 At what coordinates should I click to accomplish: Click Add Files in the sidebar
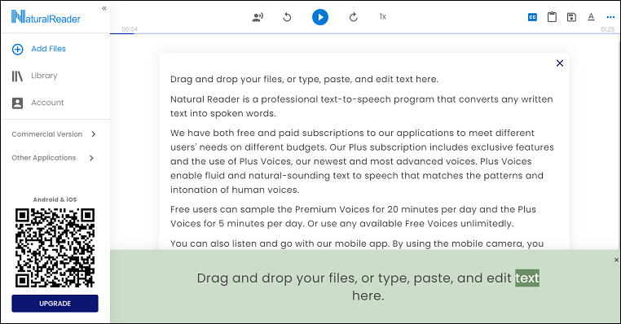tap(39, 49)
